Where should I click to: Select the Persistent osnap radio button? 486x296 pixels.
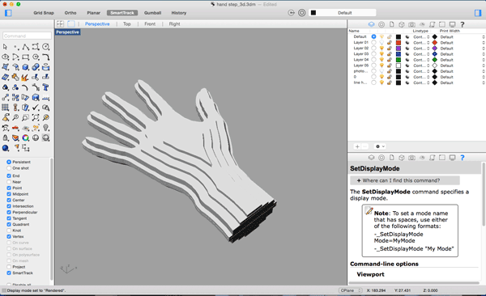9,162
